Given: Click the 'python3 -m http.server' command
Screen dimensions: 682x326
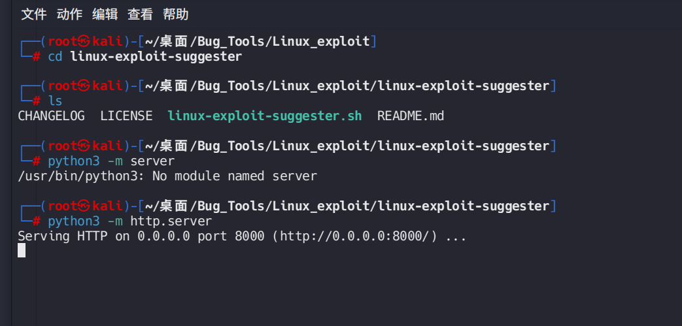Looking at the screenshot, I should (x=130, y=221).
